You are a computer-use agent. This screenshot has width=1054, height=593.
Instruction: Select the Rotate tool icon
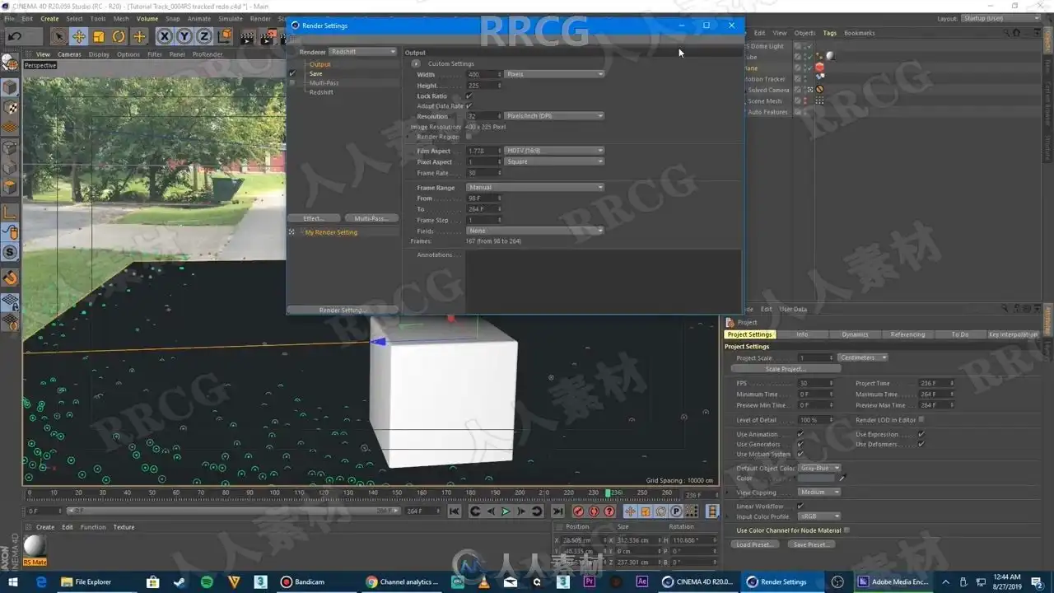coord(119,36)
